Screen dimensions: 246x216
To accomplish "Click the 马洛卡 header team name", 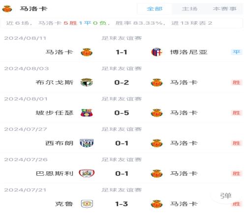I will coord(33,9).
